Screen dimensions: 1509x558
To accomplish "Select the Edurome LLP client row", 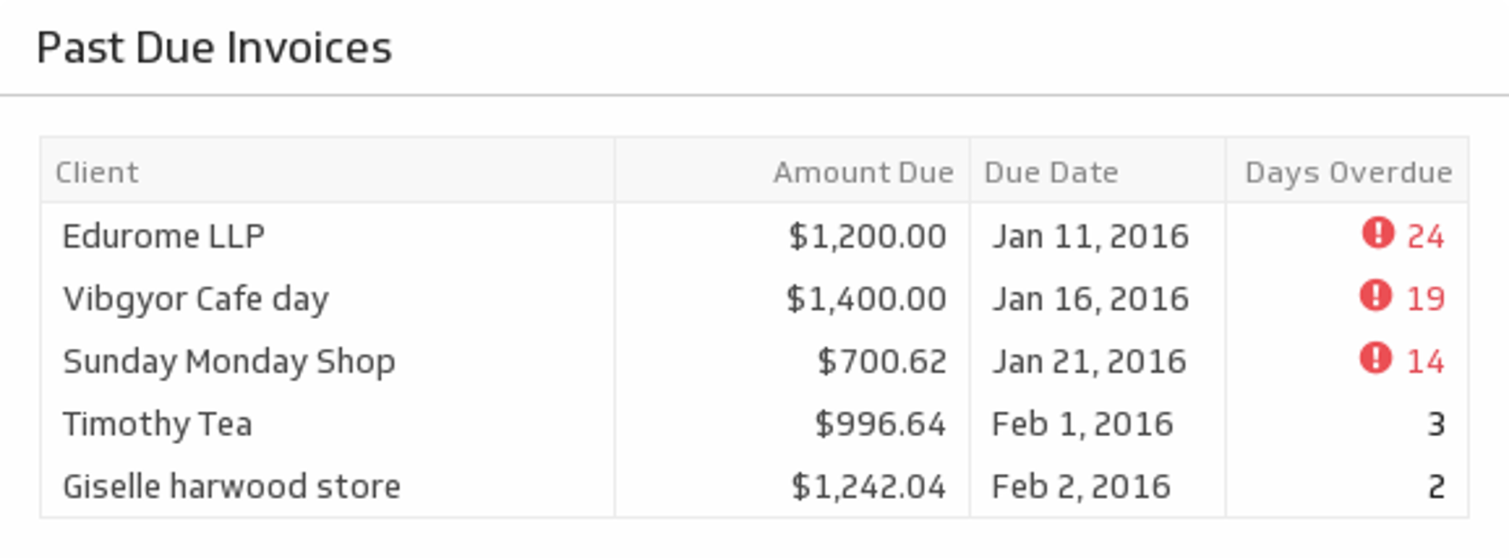I will (x=163, y=236).
